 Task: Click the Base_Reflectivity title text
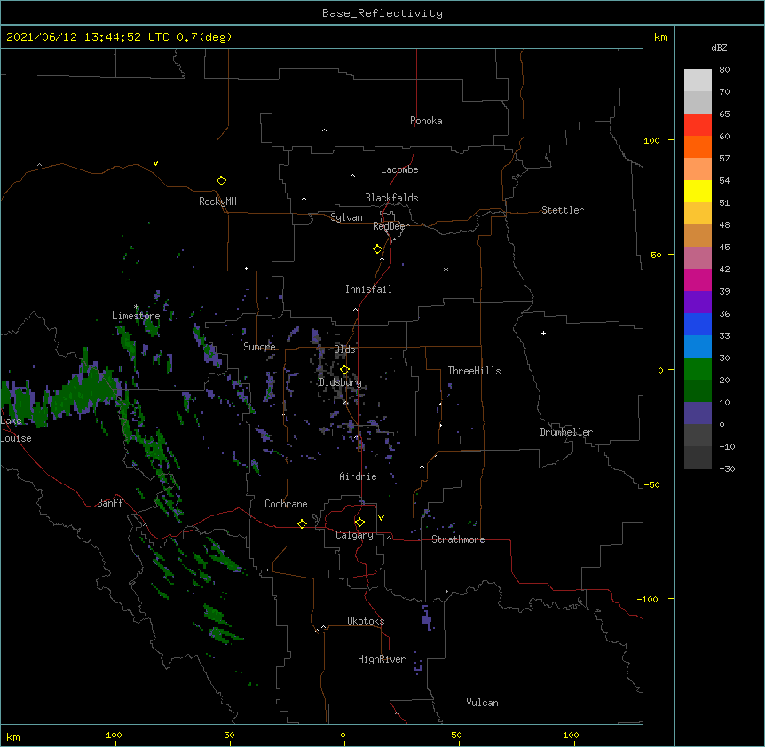pyautogui.click(x=382, y=13)
